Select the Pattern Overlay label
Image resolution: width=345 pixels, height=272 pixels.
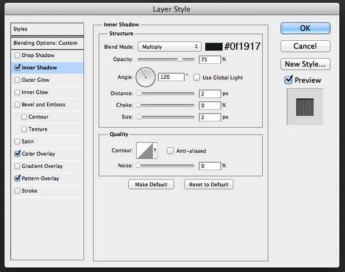[40, 178]
